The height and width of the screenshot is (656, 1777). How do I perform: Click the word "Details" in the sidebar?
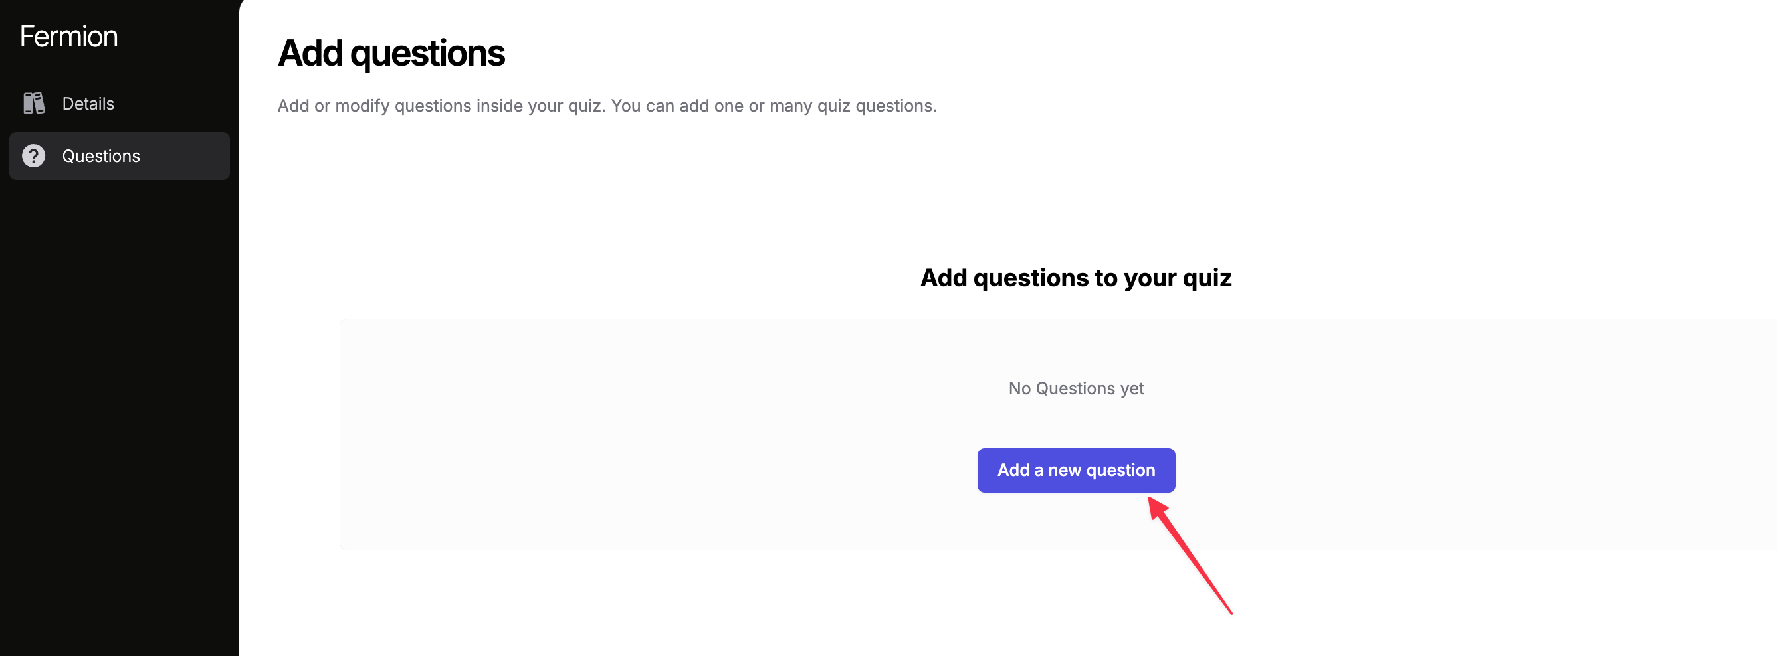[x=88, y=104]
